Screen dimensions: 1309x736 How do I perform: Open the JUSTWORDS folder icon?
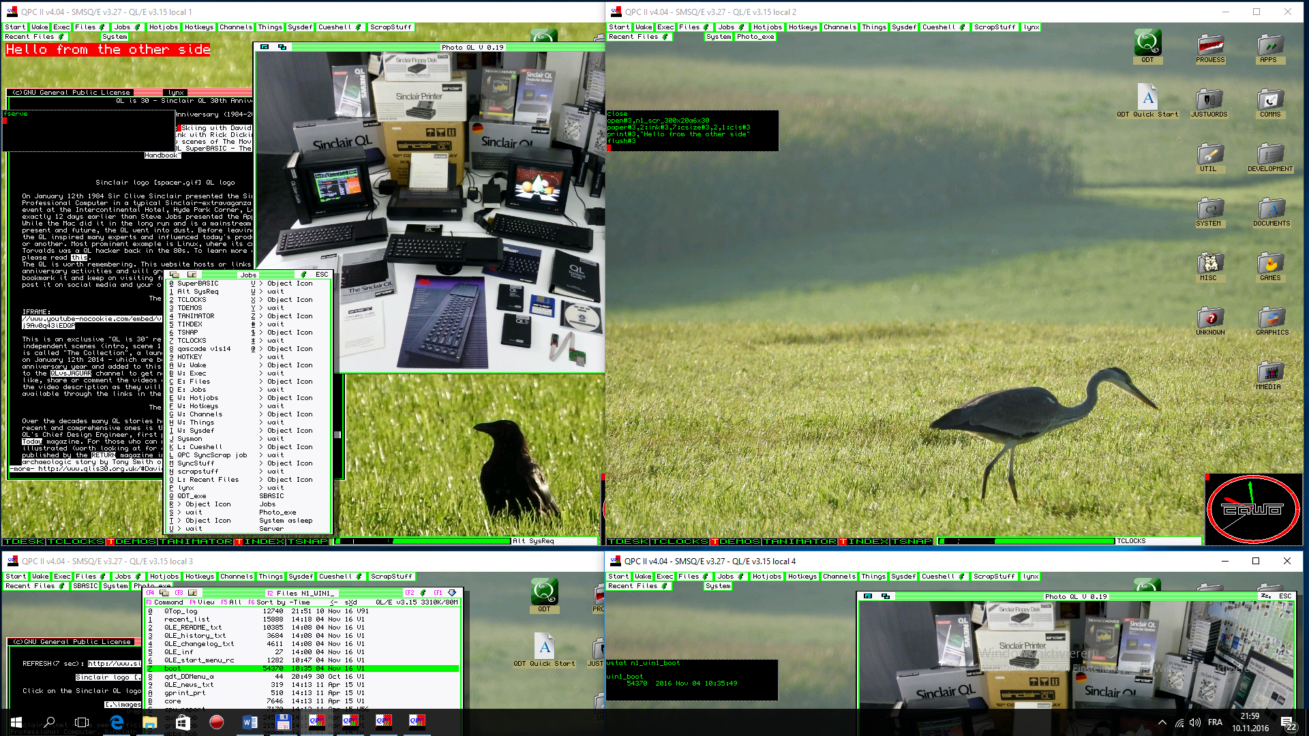(1209, 102)
